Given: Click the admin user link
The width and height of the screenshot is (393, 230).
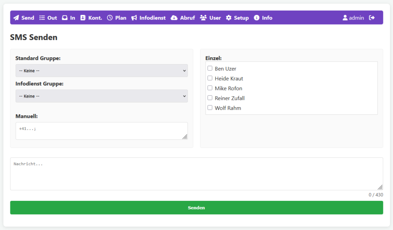Looking at the screenshot, I should point(353,18).
